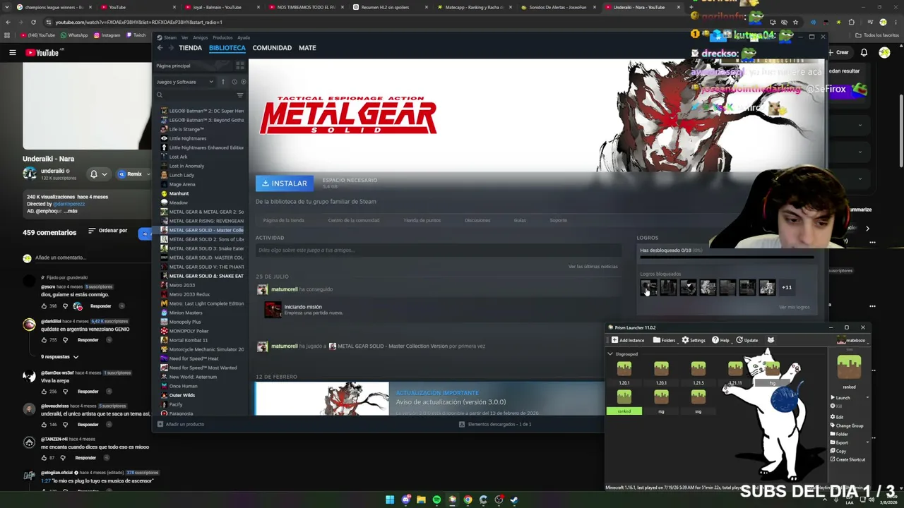
Task: Open Folders dropdown in Prism Launcher
Action: click(x=664, y=340)
